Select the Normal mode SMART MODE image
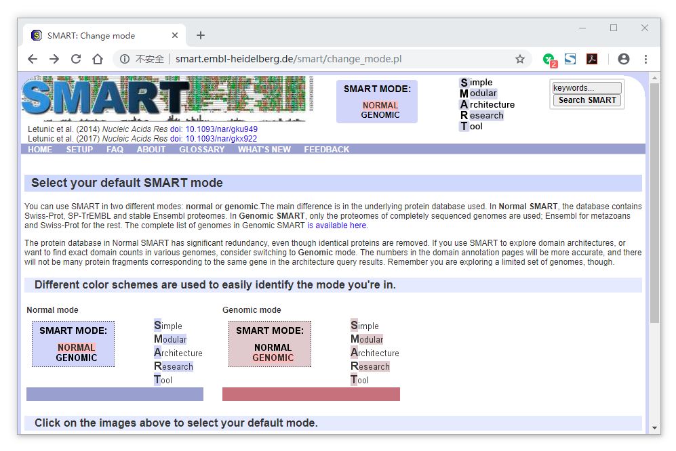Viewport: 676px width, 451px height. pos(73,344)
